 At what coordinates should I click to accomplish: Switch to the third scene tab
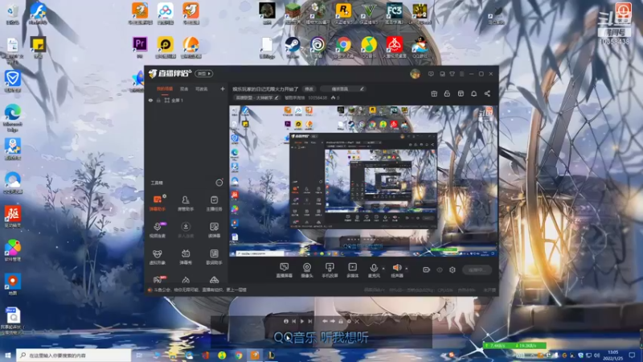[202, 88]
